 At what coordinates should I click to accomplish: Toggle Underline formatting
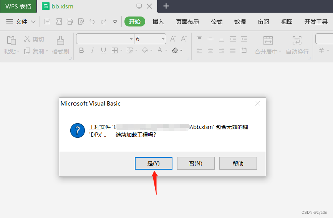pyautogui.click(x=103, y=51)
